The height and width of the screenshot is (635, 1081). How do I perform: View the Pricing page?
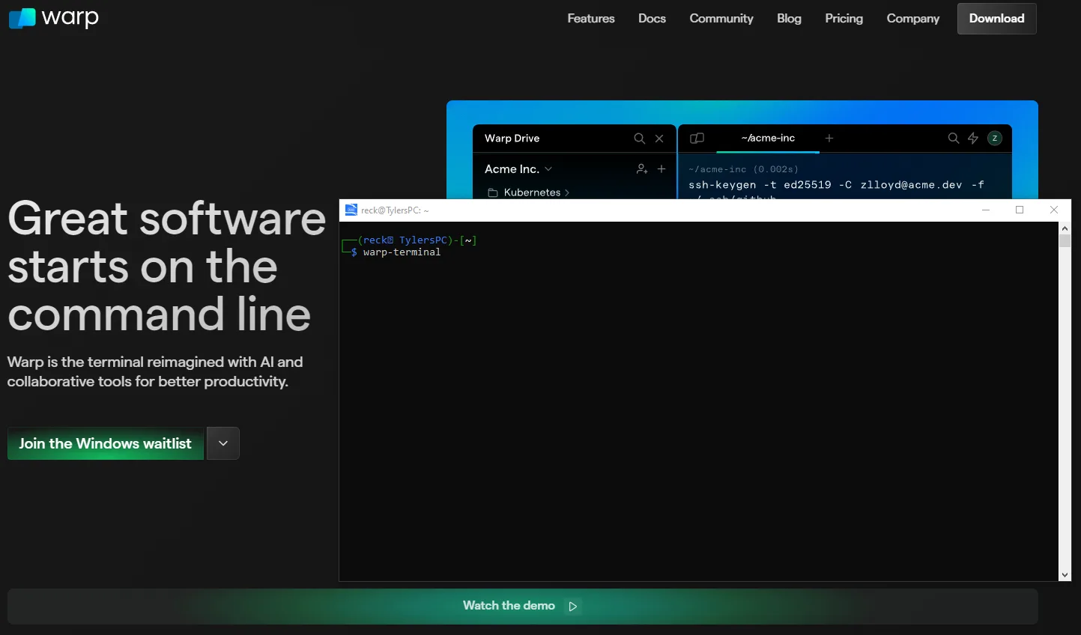[x=844, y=19]
